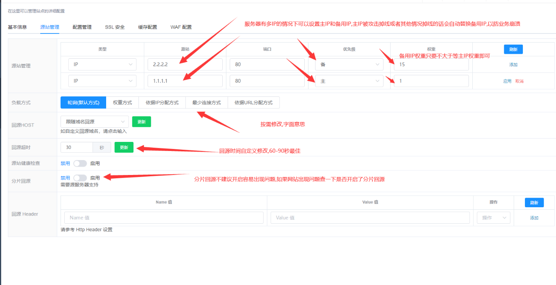
Task: Select 依据IP分配方式 load balancing
Action: pyautogui.click(x=162, y=103)
